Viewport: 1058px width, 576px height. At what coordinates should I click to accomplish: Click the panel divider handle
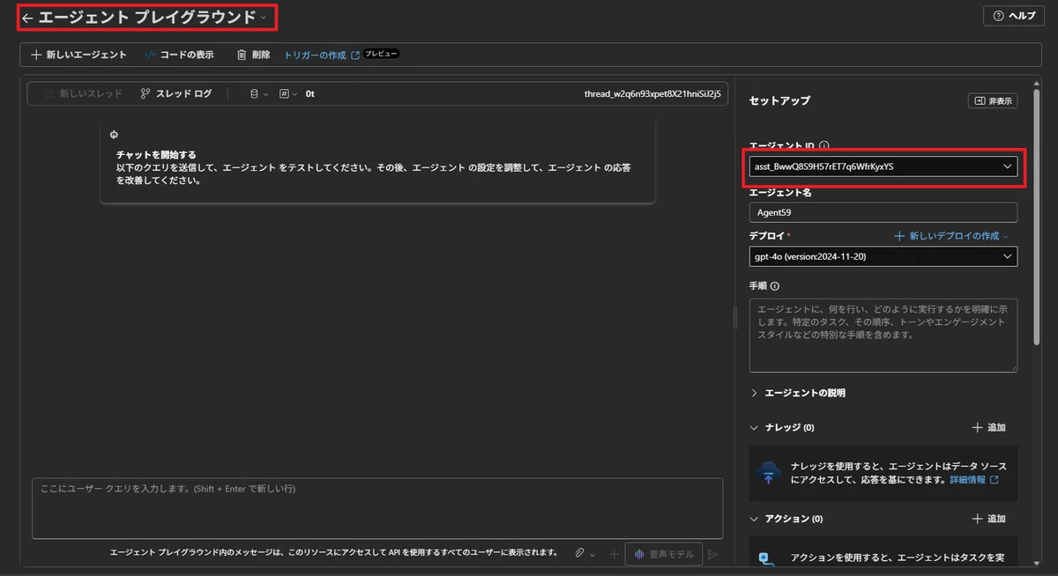(x=734, y=318)
